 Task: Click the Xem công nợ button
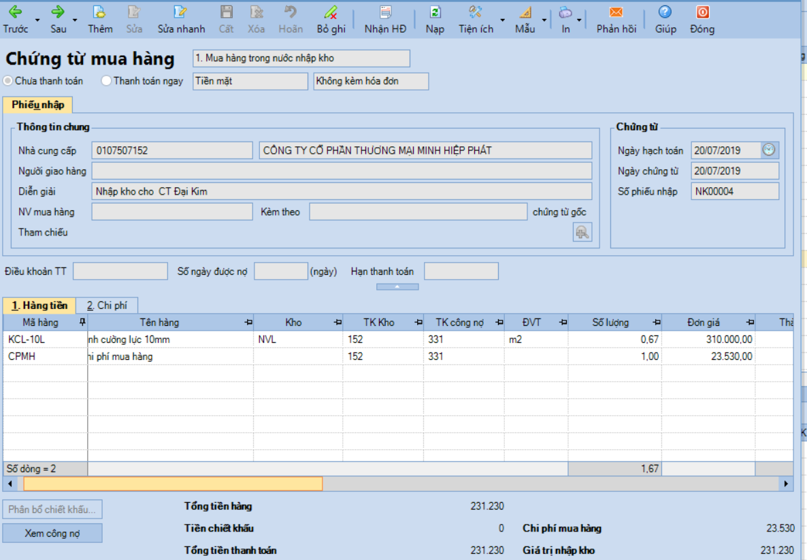tap(52, 533)
